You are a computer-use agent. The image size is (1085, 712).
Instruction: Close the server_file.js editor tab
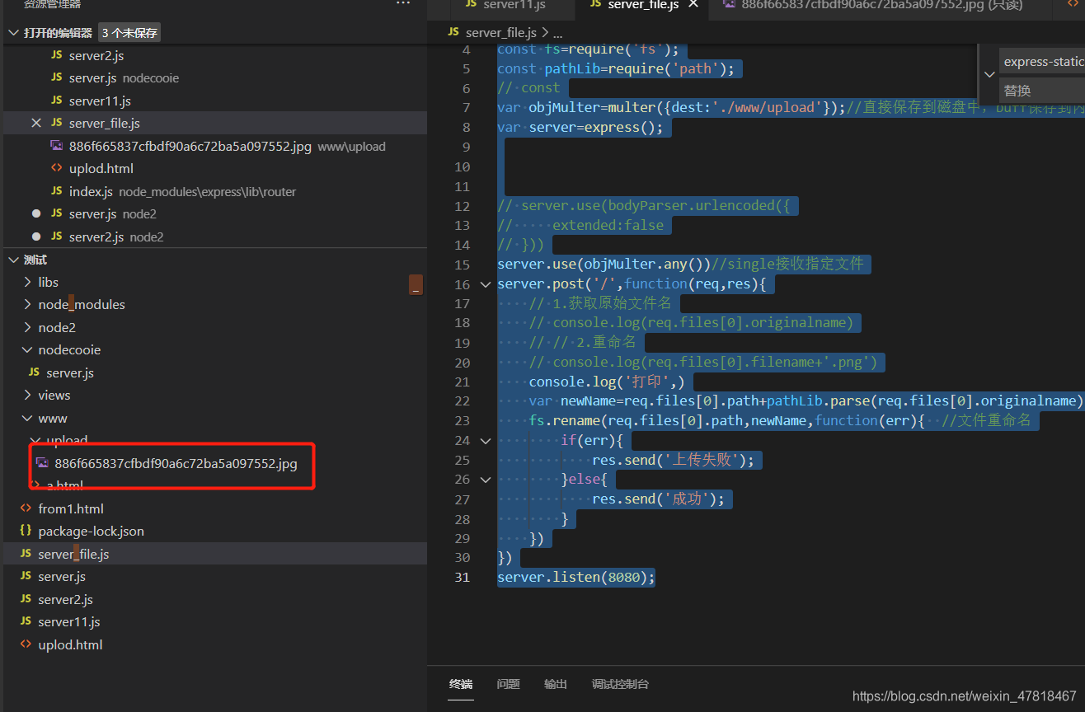(693, 5)
